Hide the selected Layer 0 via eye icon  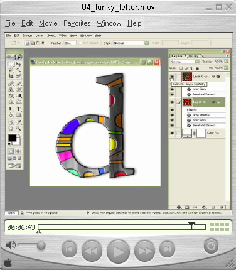tap(172, 102)
